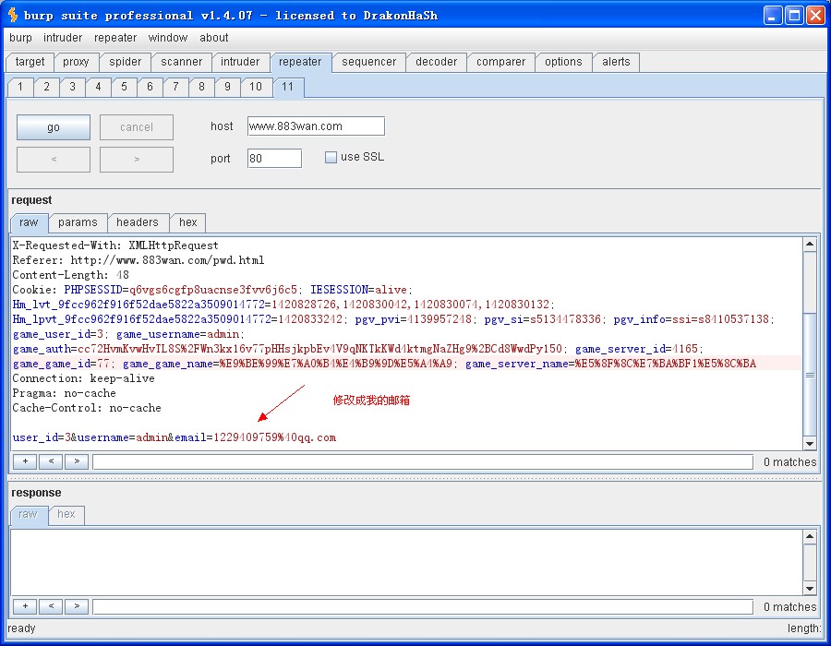Click the history forward '>' button
831x646 pixels.
pos(137,160)
